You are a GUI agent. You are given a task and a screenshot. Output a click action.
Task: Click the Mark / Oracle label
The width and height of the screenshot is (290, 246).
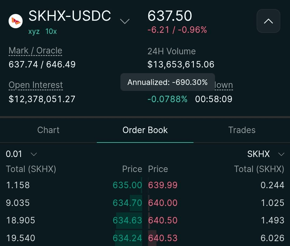click(35, 51)
